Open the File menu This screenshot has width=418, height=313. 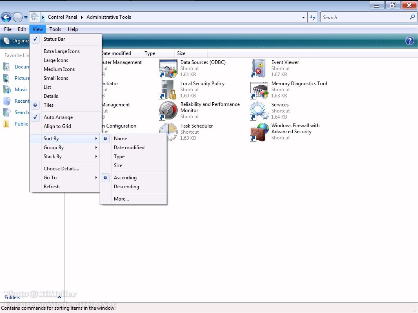[8, 29]
